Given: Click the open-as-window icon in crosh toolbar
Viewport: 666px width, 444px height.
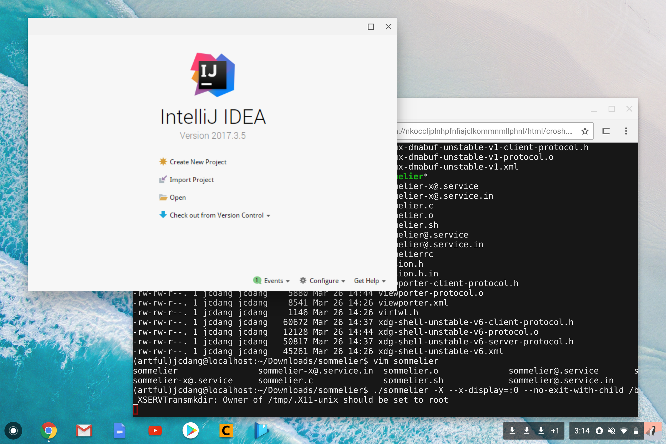Looking at the screenshot, I should (x=606, y=131).
